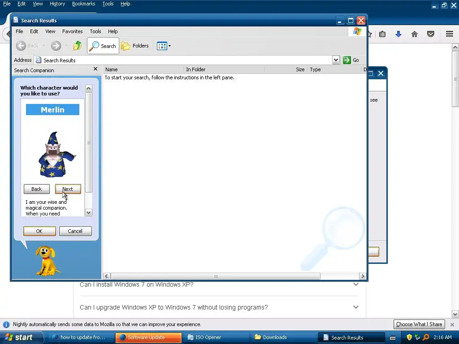Open the Firefox hamburger menu
The image size is (459, 344).
tap(450, 34)
